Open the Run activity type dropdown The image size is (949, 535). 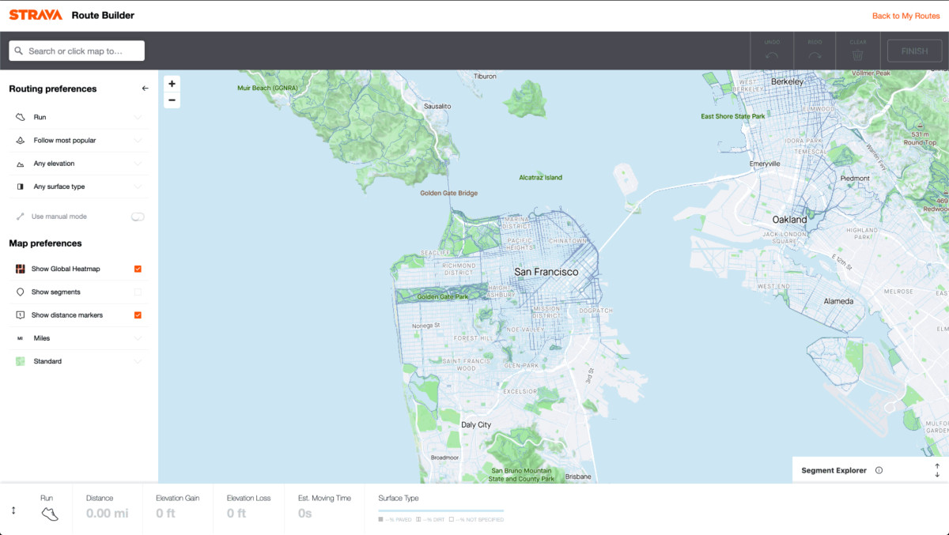(79, 117)
